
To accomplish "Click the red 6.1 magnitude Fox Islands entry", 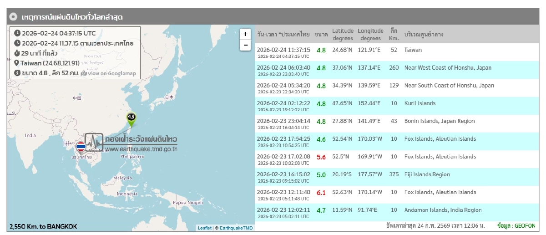I will pos(321,193).
